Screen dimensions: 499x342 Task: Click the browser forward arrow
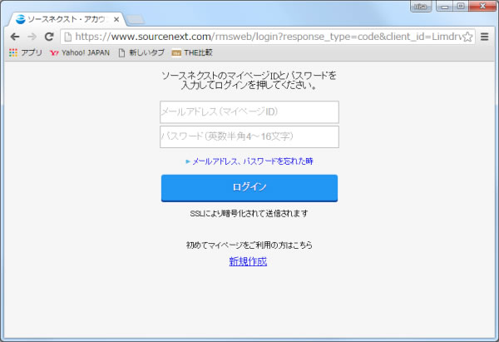pos(32,37)
